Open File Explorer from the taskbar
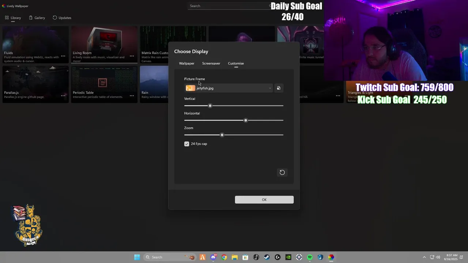 (235, 257)
